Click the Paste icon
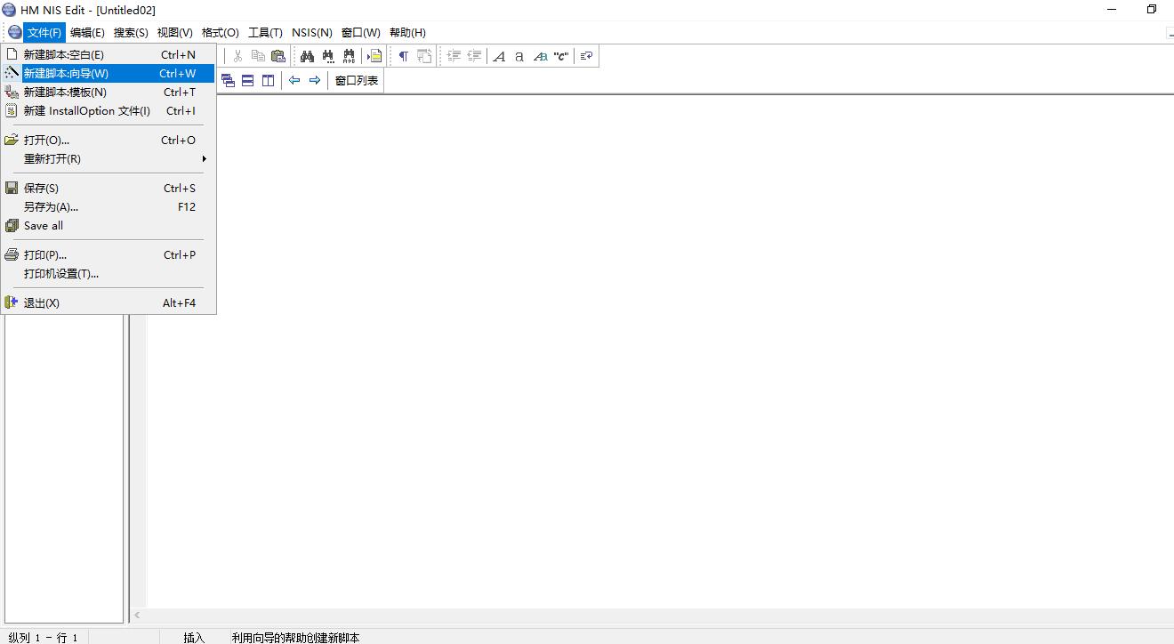The height and width of the screenshot is (644, 1174). (277, 56)
